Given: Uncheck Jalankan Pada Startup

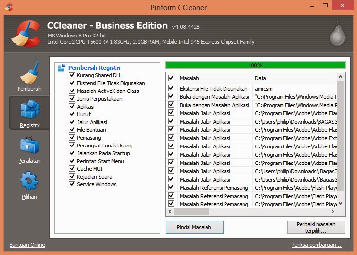Looking at the screenshot, I should click(72, 153).
